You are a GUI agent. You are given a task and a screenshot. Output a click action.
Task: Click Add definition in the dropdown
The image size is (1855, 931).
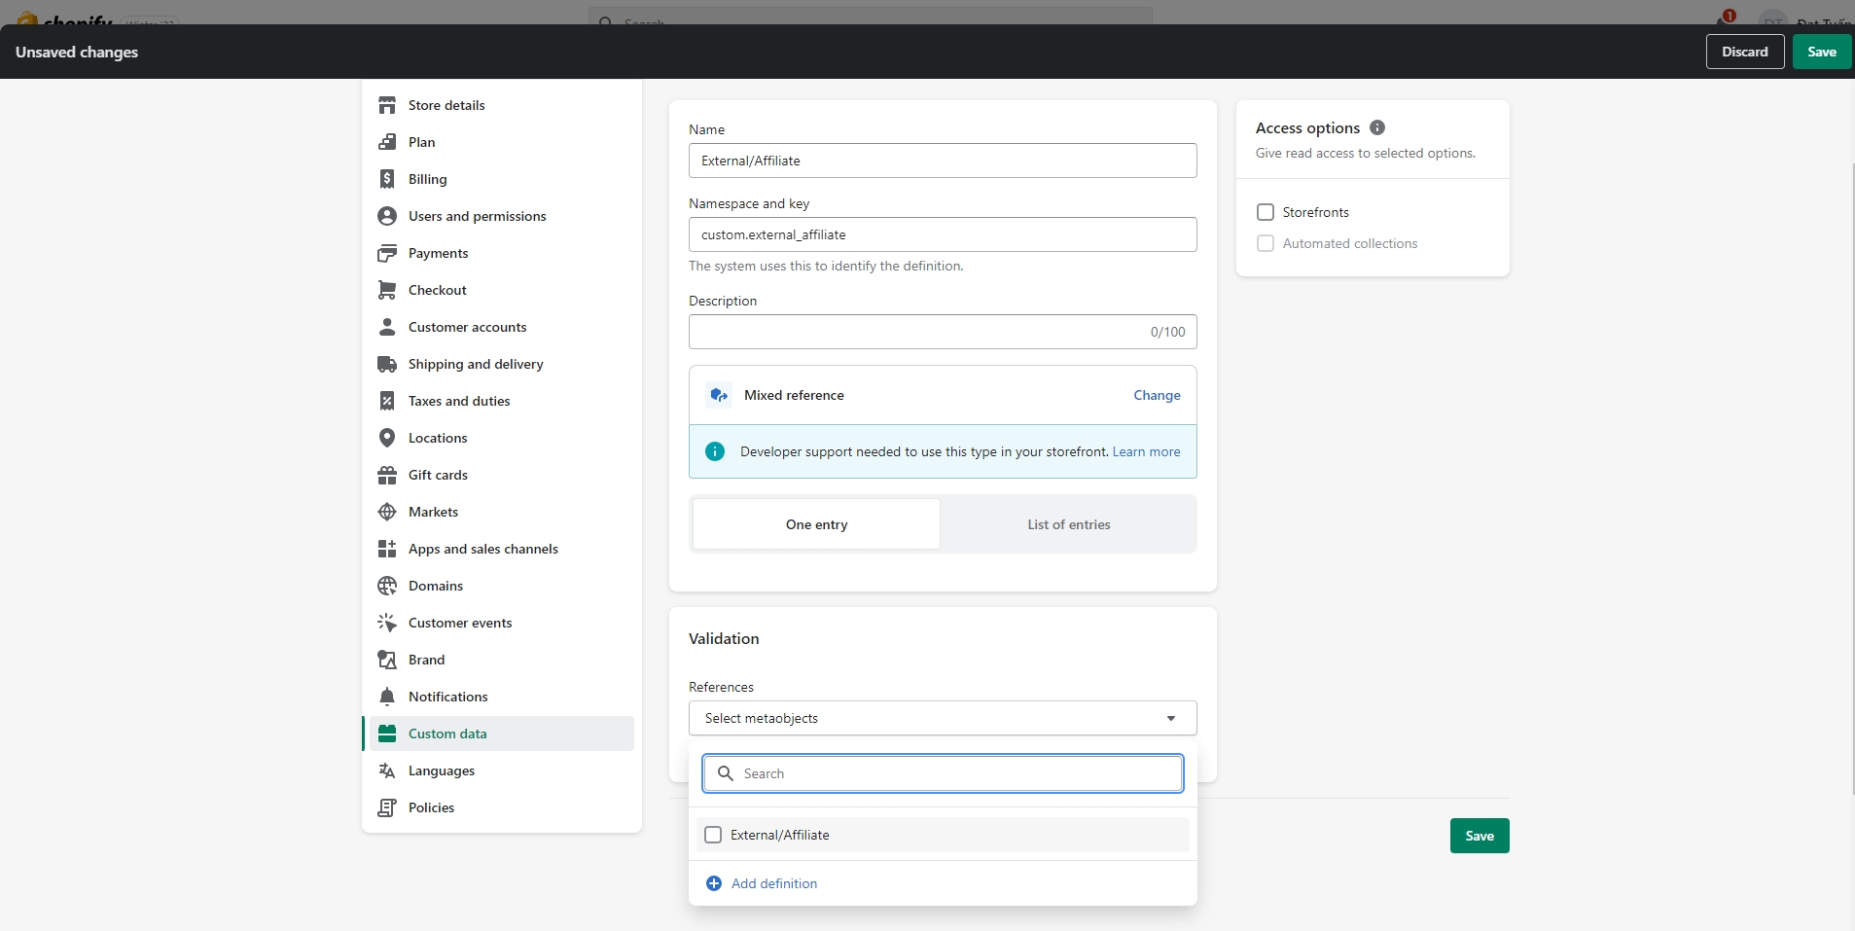[773, 883]
